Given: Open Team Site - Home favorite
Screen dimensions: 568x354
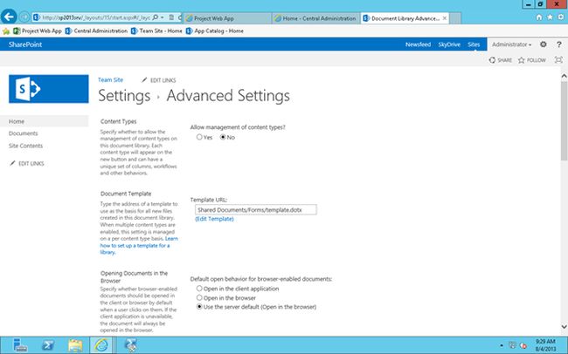Looking at the screenshot, I should [x=156, y=31].
